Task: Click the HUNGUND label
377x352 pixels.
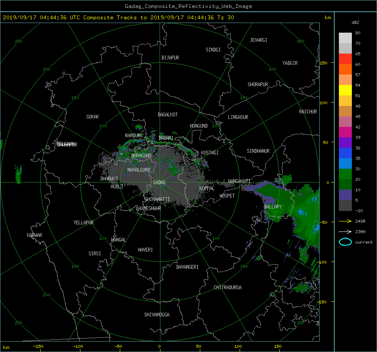Action: click(199, 126)
